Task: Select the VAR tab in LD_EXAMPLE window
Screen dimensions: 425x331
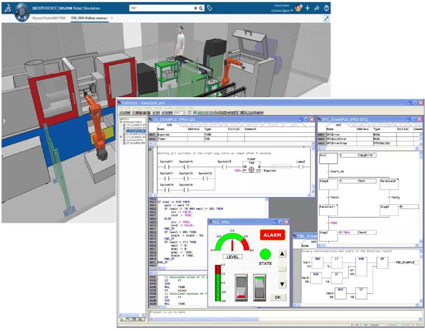Action: coord(169,125)
